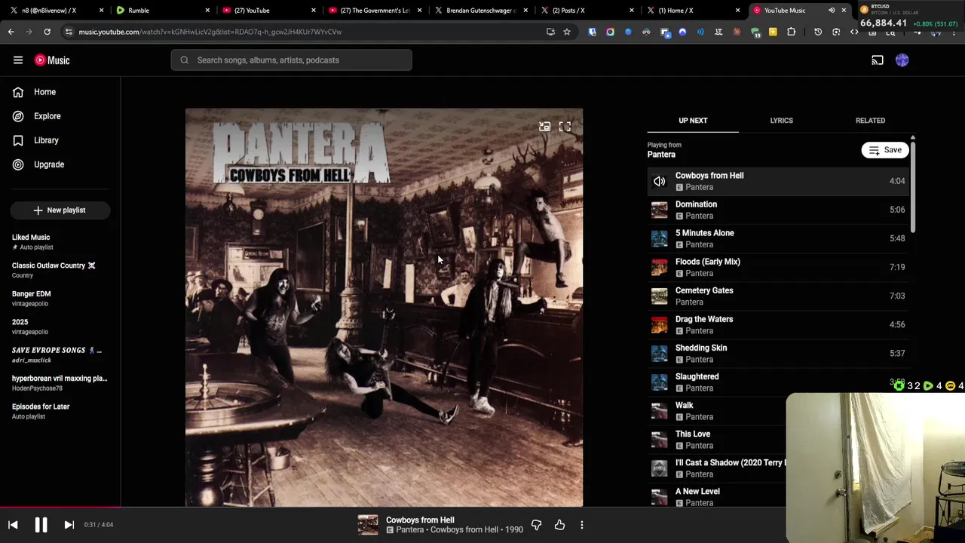
Task: Play Floods (Early Mix) from the queue
Action: tap(778, 267)
